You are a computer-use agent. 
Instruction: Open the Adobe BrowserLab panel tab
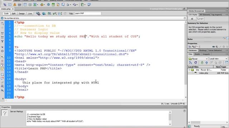(x=196, y=11)
